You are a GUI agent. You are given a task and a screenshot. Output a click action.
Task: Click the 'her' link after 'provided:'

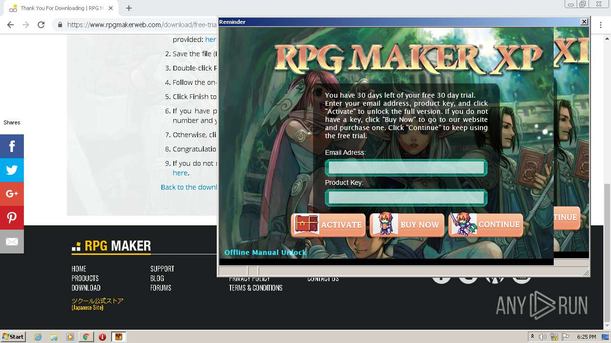point(211,40)
